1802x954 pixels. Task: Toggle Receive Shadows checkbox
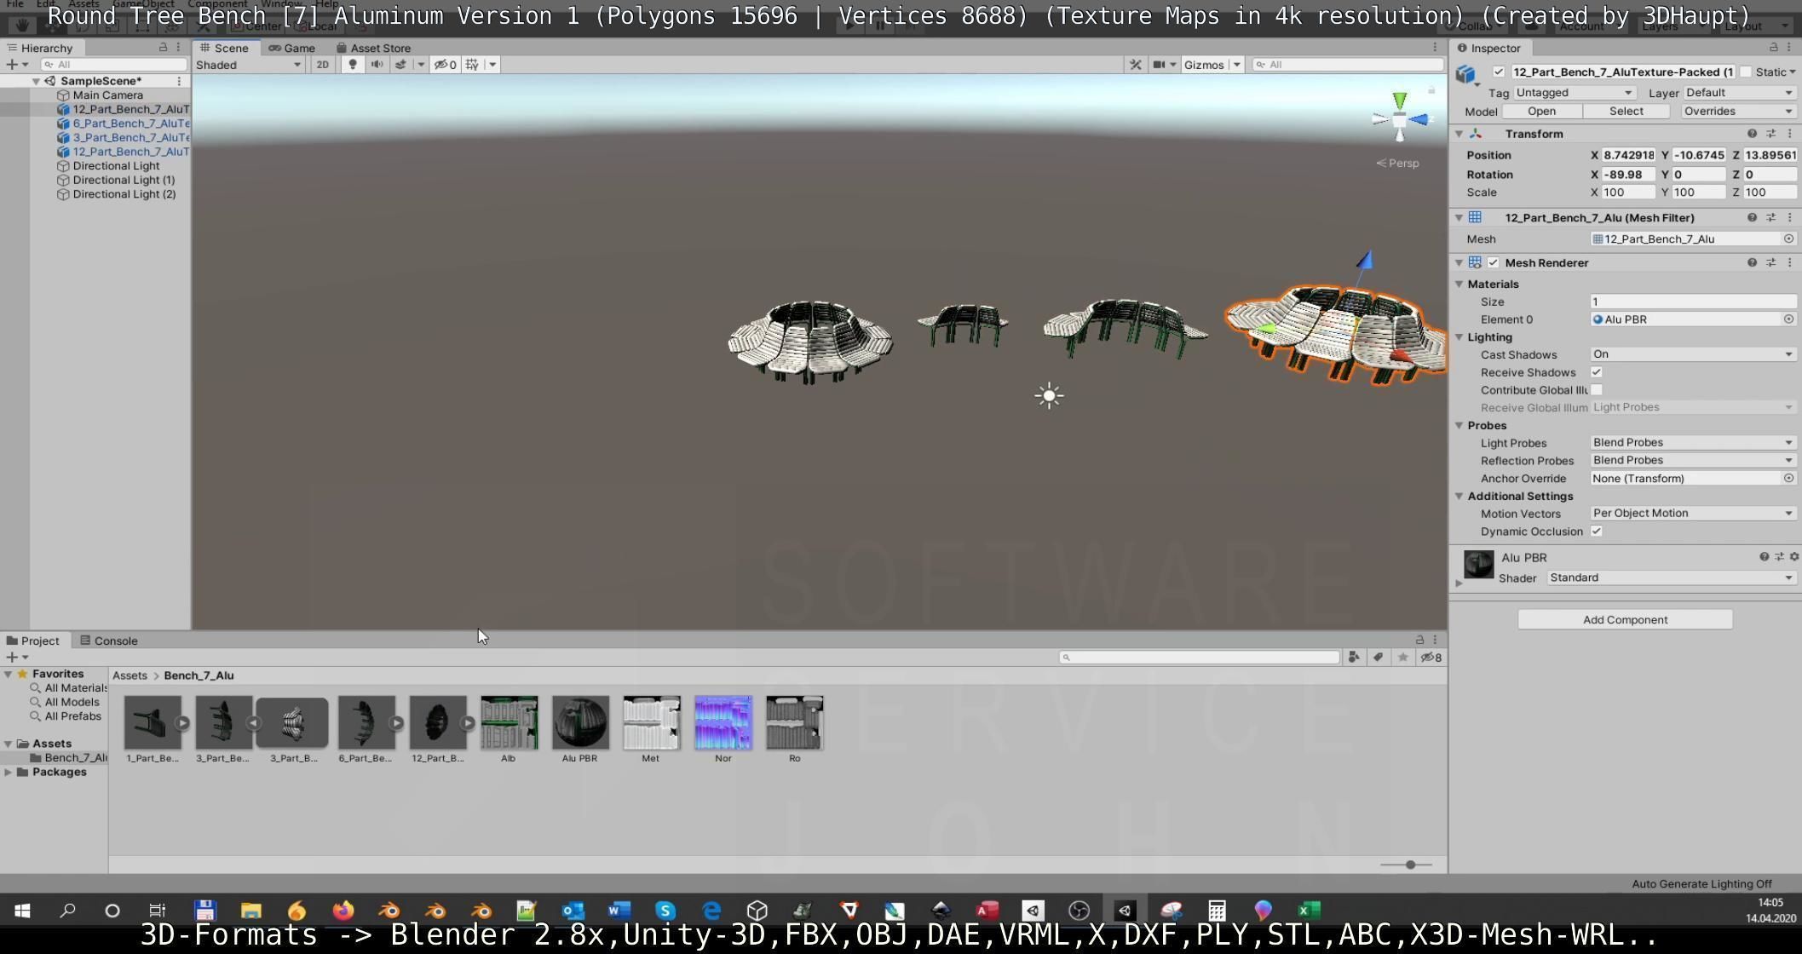click(x=1597, y=372)
